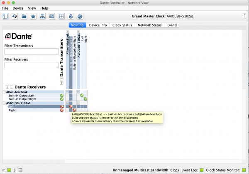Viewport: 249px width, 174px height.
Task: Collapse Allen-MacBook transmitter column group
Action: 67,32
